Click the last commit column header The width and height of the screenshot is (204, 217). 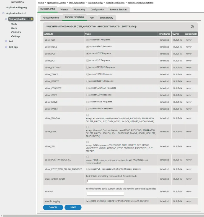(191, 34)
